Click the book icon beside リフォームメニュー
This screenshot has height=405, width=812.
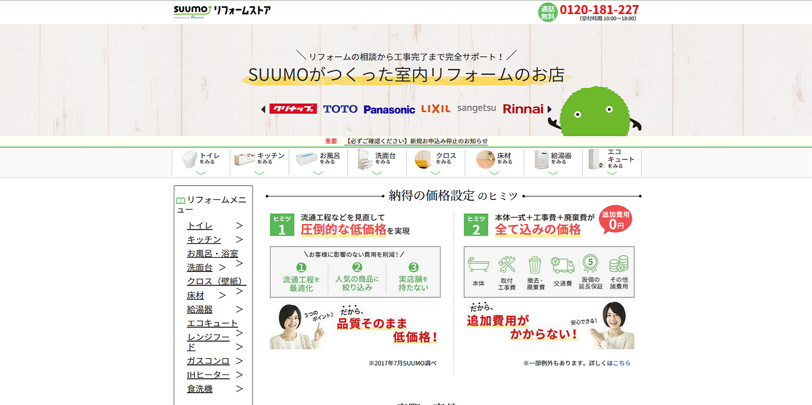pyautogui.click(x=180, y=200)
